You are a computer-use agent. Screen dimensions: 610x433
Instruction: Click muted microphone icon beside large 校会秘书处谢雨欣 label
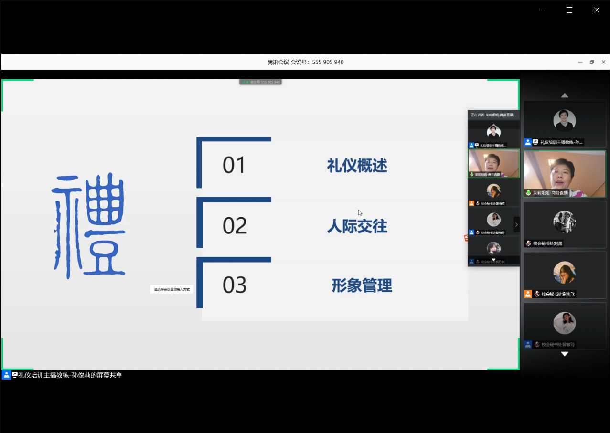(537, 294)
